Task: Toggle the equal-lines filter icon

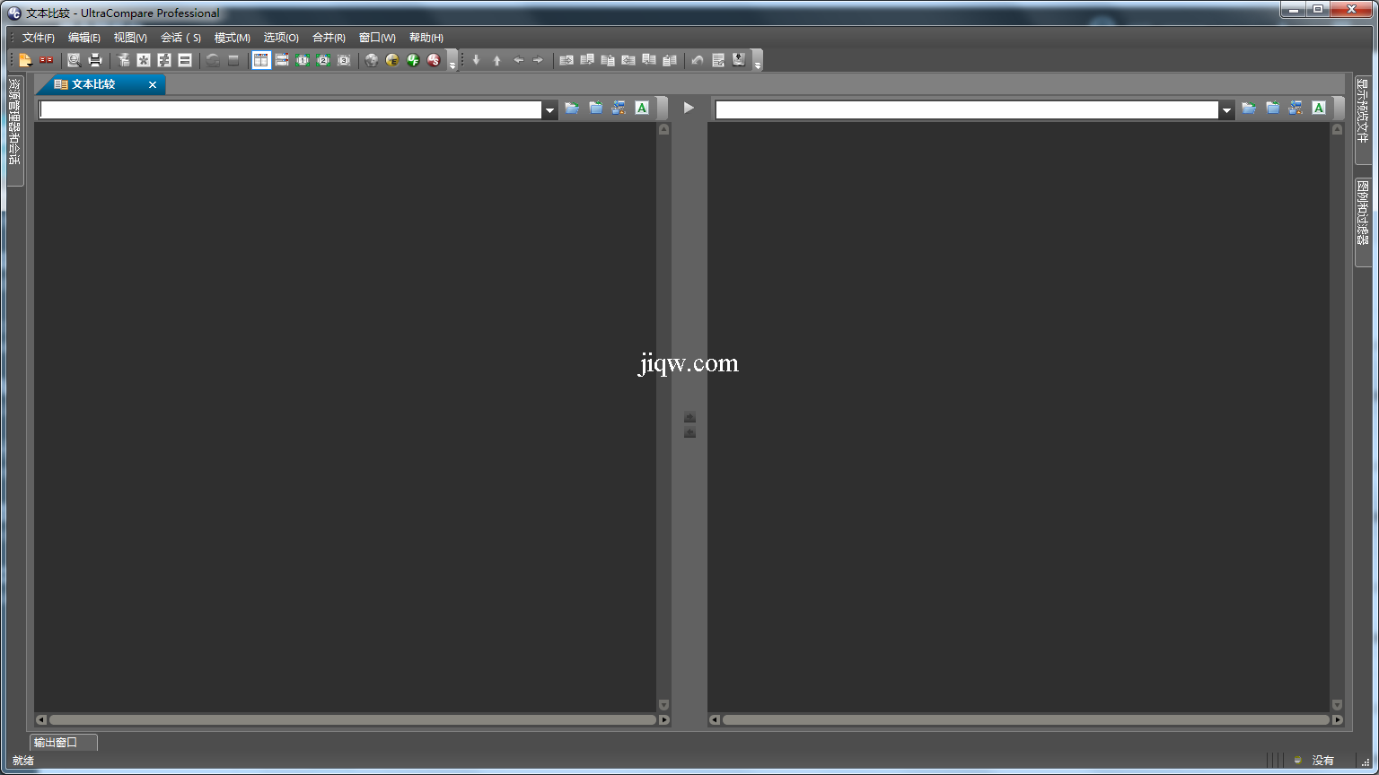Action: pyautogui.click(x=185, y=60)
